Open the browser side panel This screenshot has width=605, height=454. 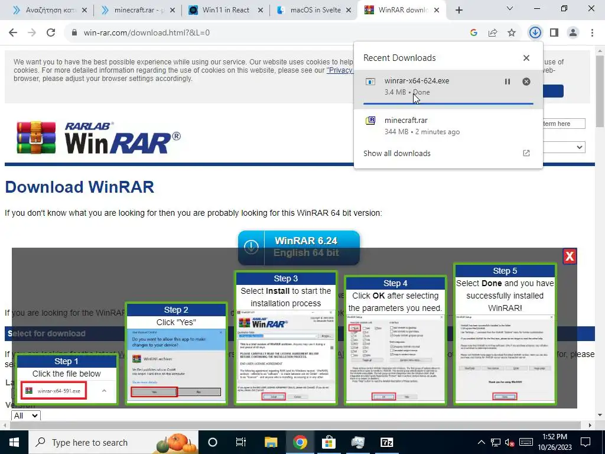click(554, 33)
